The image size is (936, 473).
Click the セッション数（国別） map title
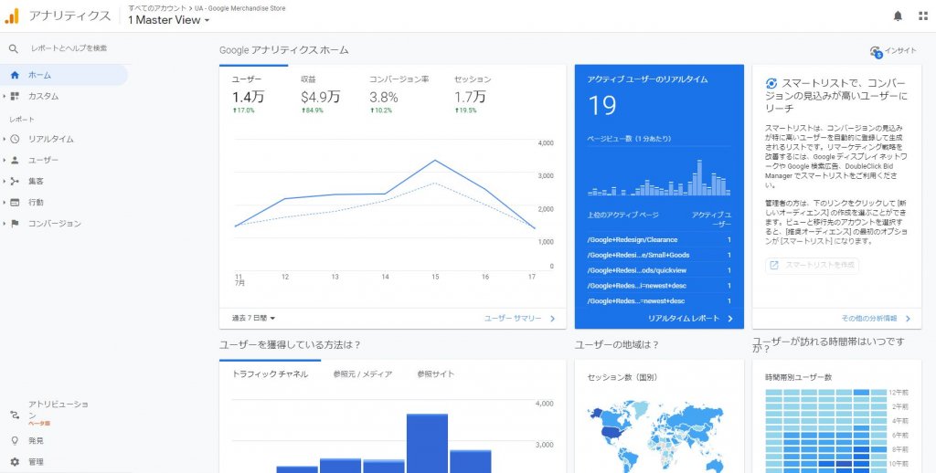(x=622, y=377)
